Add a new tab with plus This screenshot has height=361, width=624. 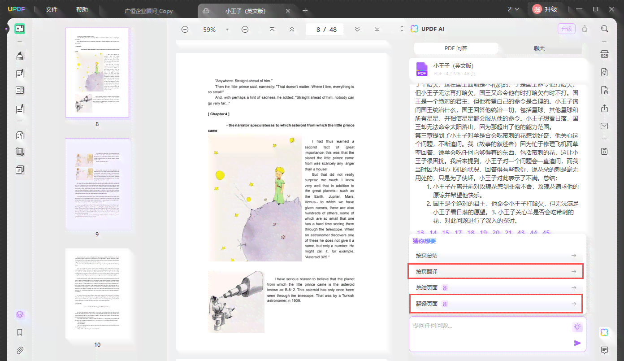click(305, 10)
